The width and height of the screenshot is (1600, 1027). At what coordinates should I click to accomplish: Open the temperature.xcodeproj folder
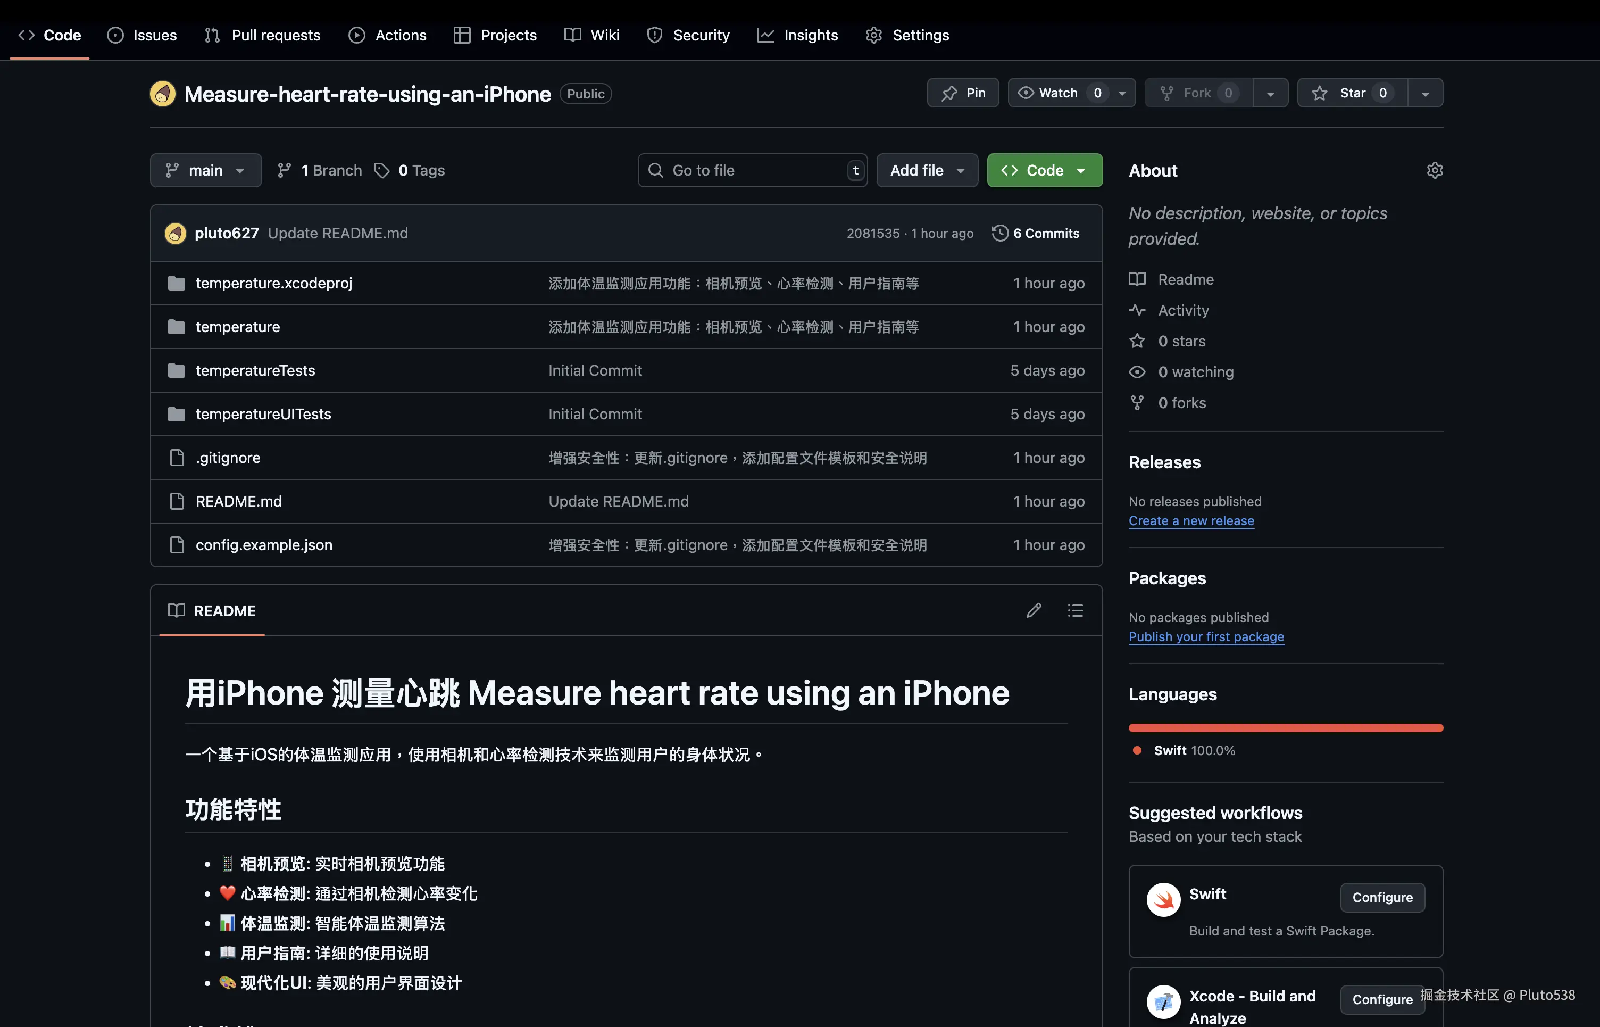[x=273, y=284]
